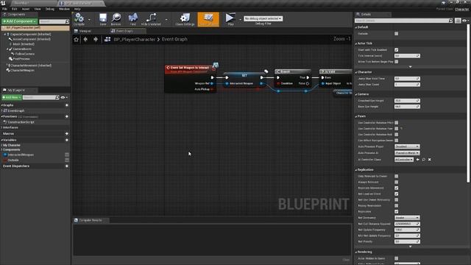Image resolution: width=471 pixels, height=265 pixels.
Task: Toggle Use Controller Rotation Pitch checkbox
Action: click(x=397, y=123)
